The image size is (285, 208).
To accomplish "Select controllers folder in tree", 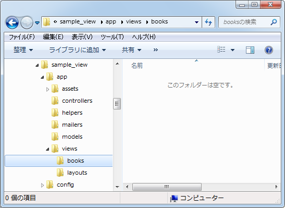I will (x=77, y=101).
